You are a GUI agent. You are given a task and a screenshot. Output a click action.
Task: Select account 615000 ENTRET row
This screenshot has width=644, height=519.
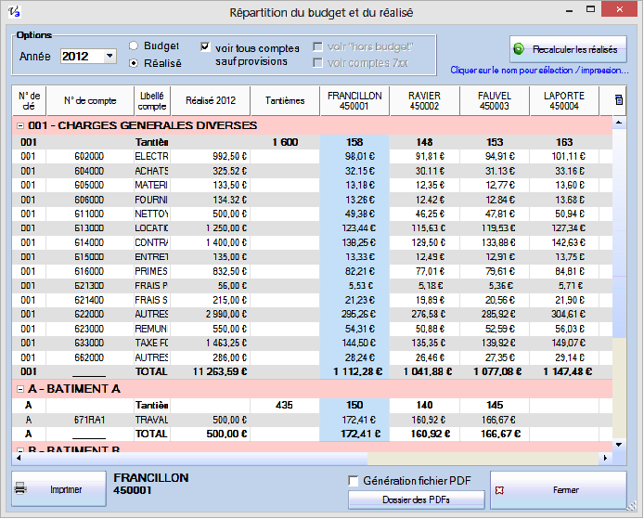312,257
